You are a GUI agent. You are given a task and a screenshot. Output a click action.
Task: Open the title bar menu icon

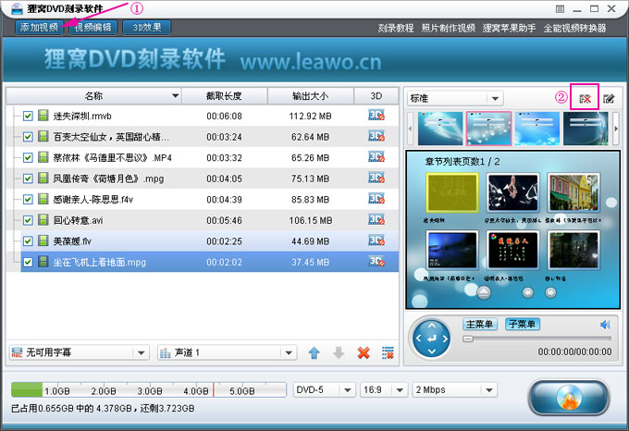click(561, 9)
